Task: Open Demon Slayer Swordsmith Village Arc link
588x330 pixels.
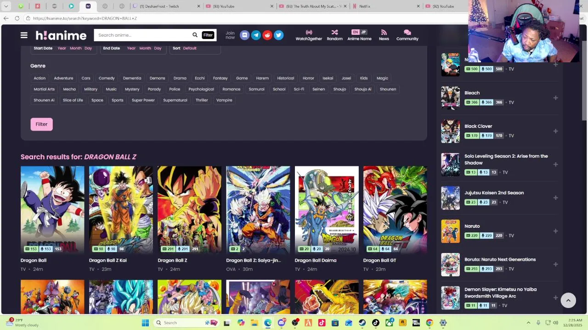Action: pyautogui.click(x=500, y=292)
